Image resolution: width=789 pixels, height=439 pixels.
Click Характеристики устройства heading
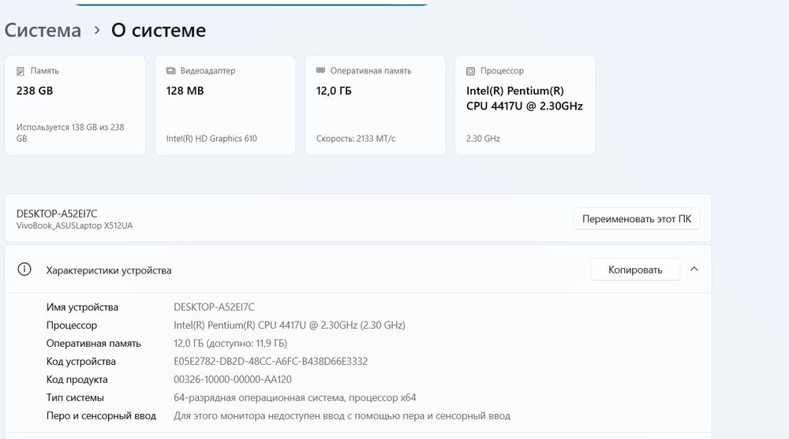109,270
